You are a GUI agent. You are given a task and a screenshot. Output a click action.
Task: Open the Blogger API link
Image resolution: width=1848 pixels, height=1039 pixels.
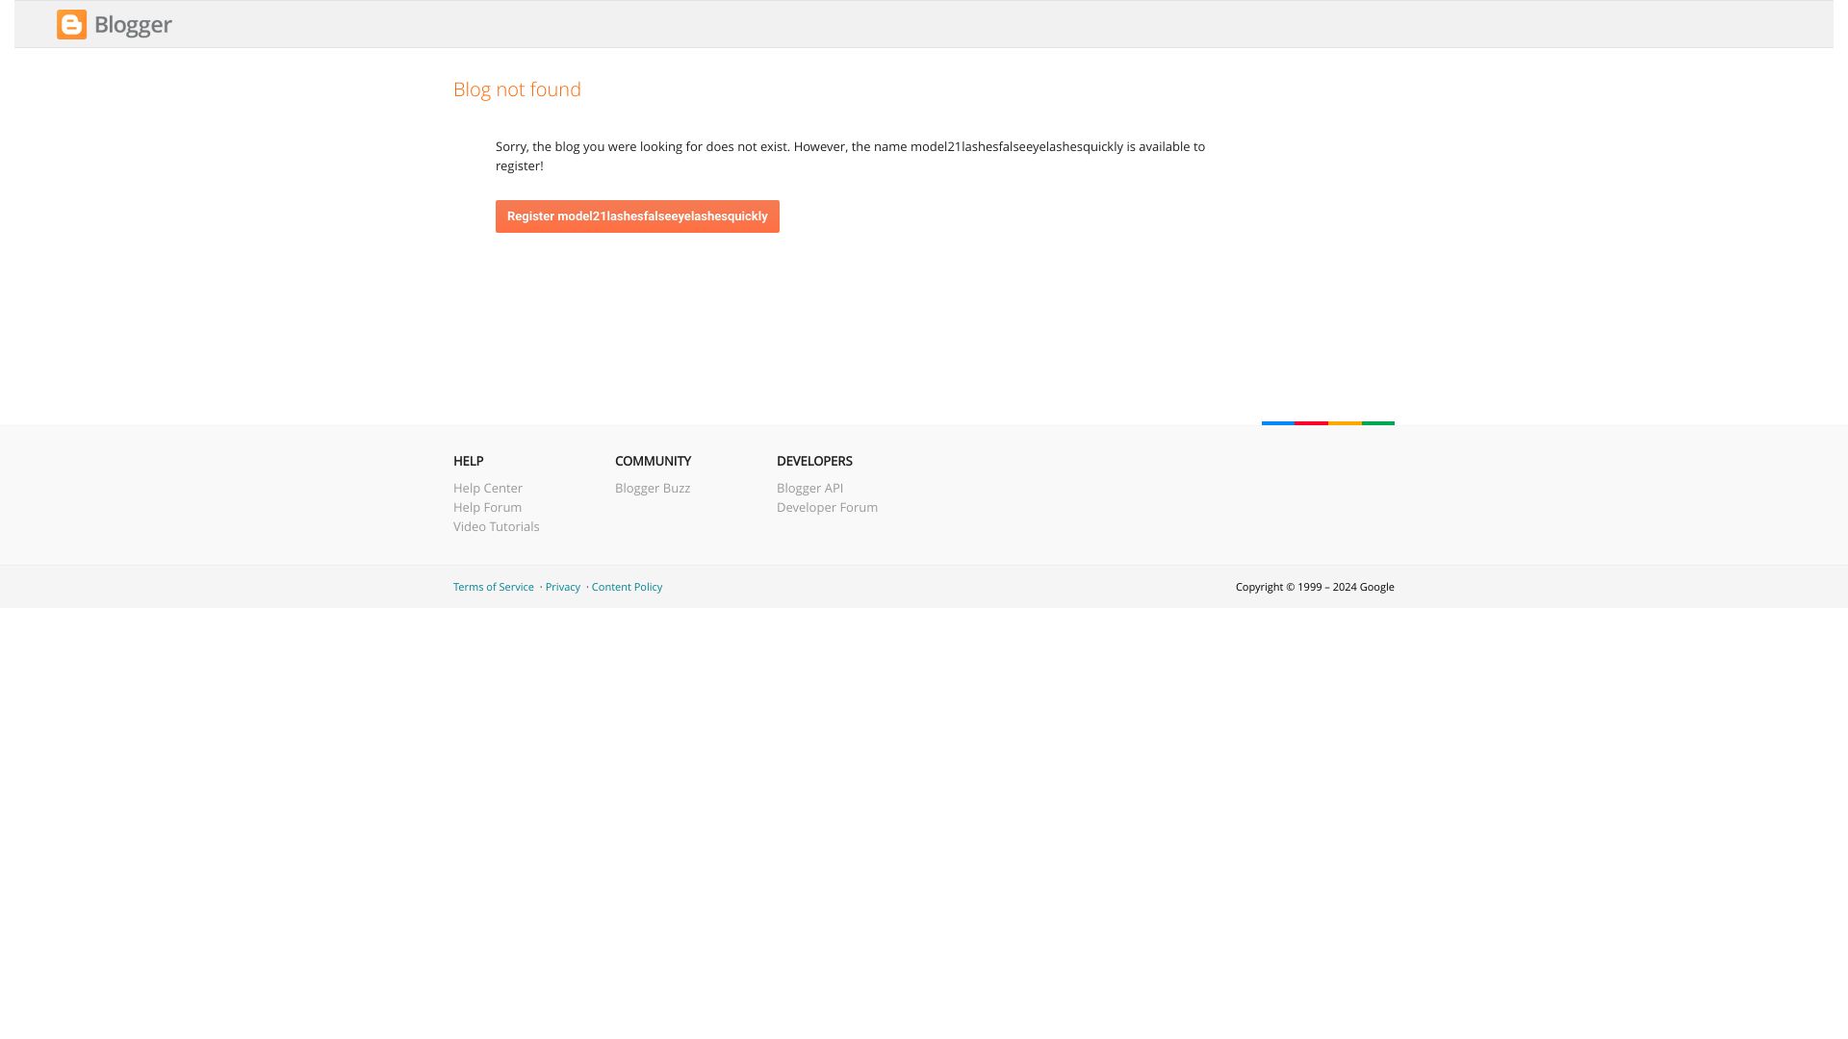pos(809,488)
